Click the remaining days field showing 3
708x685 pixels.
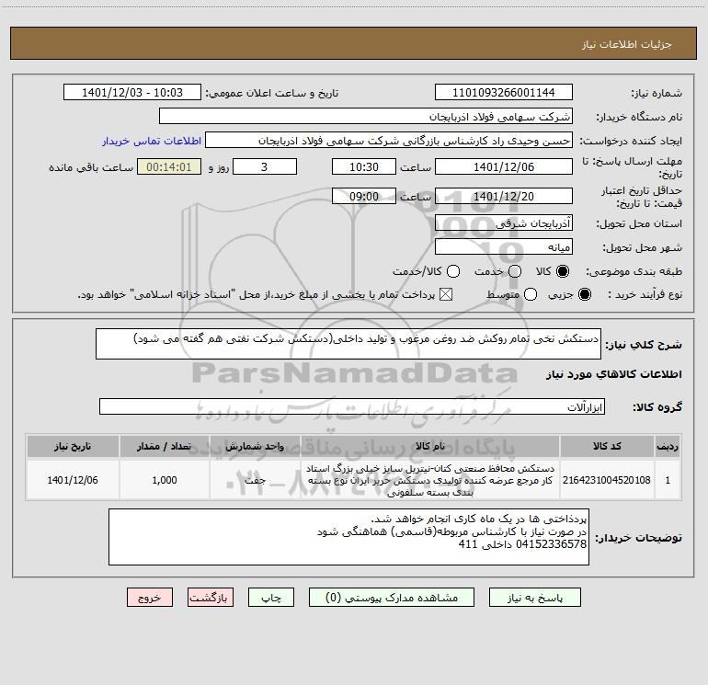coord(265,166)
